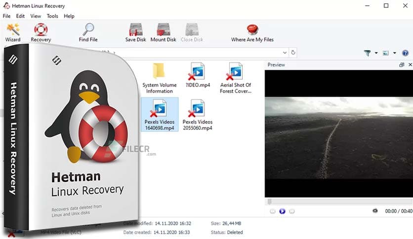The width and height of the screenshot is (413, 239).
Task: Click the view mode icon
Action: point(386,53)
